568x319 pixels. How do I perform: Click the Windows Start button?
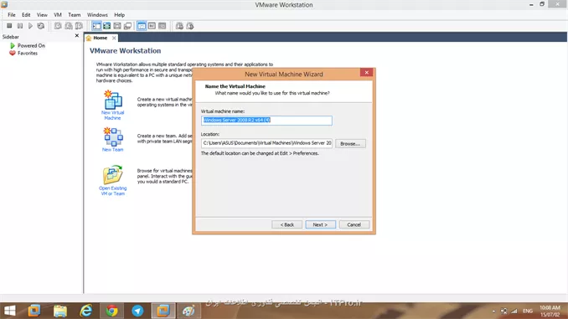point(10,311)
